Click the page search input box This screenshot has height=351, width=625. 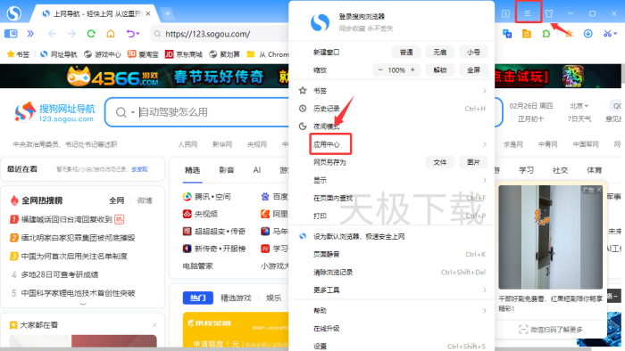213,112
